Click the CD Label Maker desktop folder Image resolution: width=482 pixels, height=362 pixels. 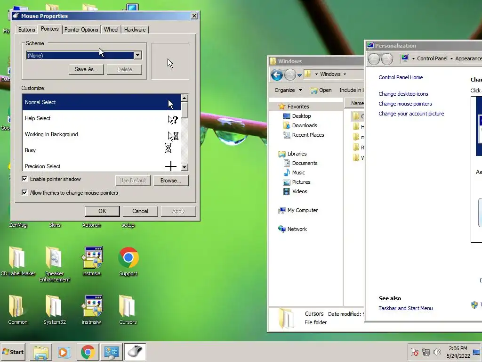pos(18,261)
